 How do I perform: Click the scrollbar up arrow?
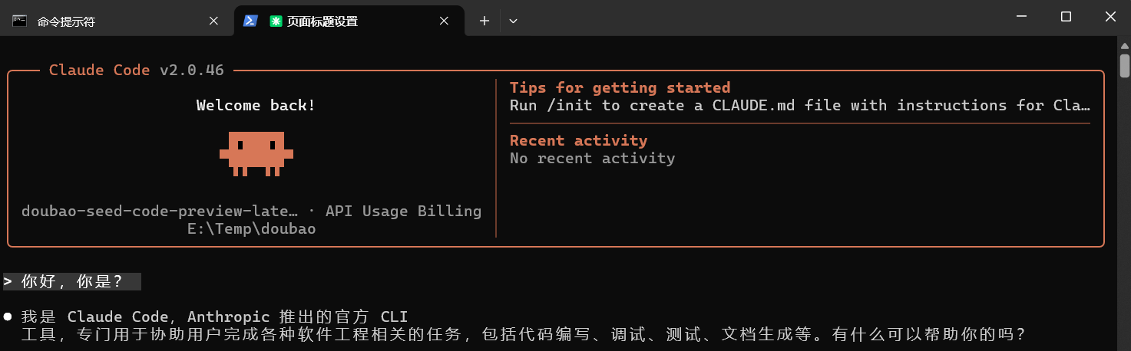coord(1124,44)
